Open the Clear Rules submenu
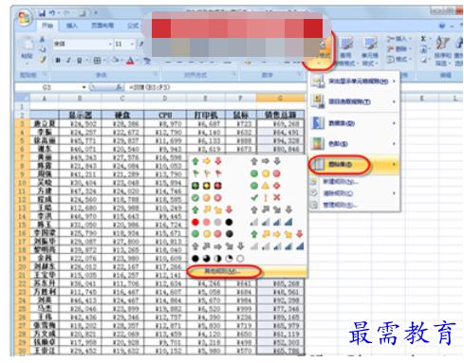This screenshot has width=464, height=363. pyautogui.click(x=354, y=193)
